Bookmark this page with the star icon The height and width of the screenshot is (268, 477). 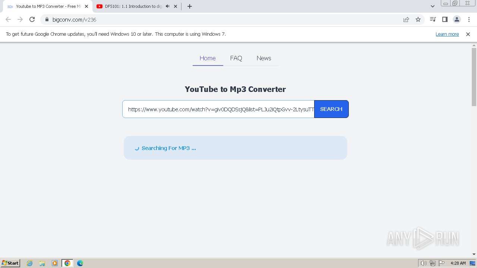[418, 19]
